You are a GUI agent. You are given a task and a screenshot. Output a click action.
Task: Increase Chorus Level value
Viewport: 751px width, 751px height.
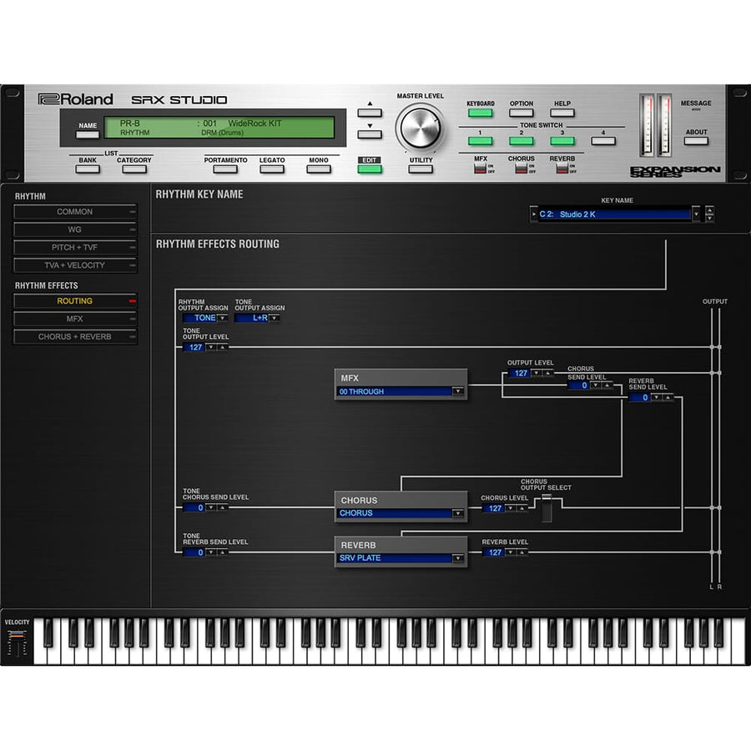click(x=522, y=507)
